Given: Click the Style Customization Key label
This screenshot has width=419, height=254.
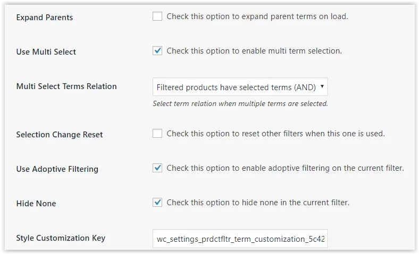Looking at the screenshot, I should coord(61,238).
